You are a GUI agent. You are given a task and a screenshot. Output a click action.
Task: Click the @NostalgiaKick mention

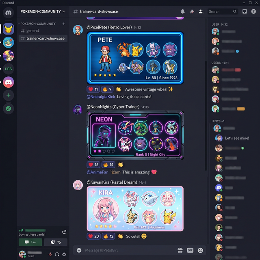101,97
